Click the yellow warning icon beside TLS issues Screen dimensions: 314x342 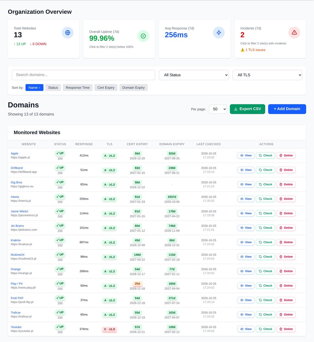[242, 50]
